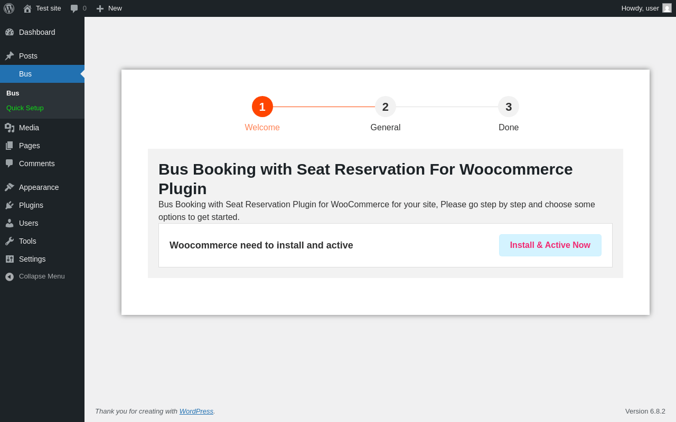Open the Plugins menu label
This screenshot has height=422, width=676.
click(31, 205)
